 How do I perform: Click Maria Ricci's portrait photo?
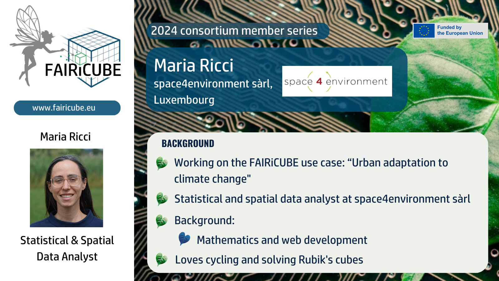click(66, 188)
